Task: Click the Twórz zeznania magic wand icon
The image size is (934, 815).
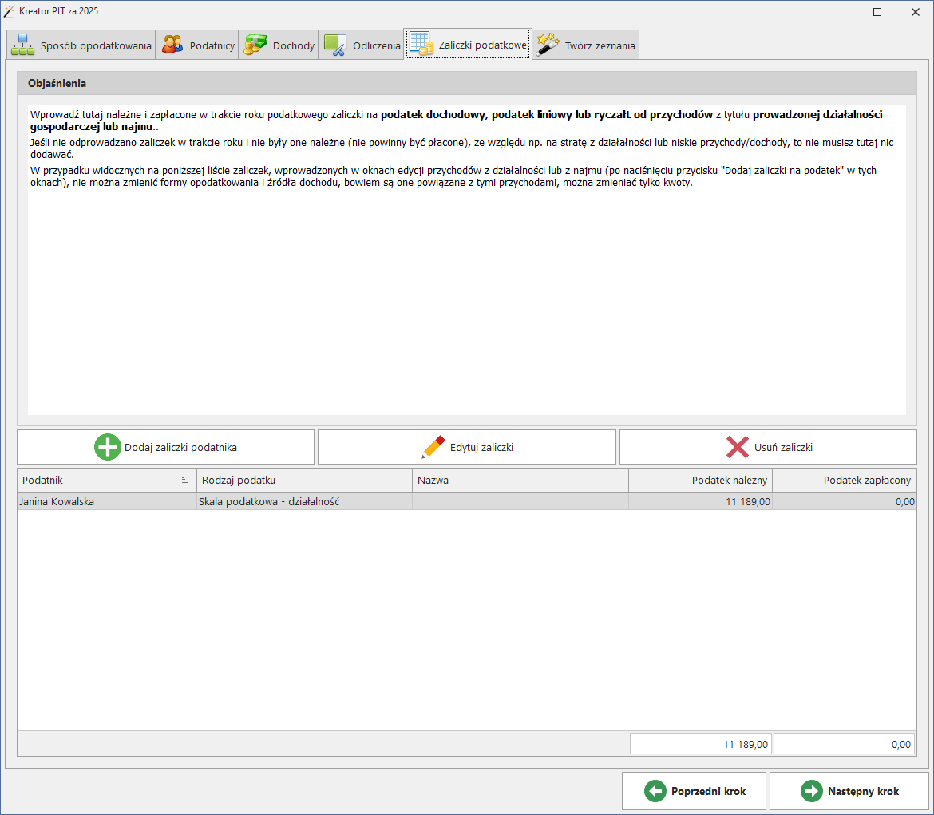Action: point(548,45)
